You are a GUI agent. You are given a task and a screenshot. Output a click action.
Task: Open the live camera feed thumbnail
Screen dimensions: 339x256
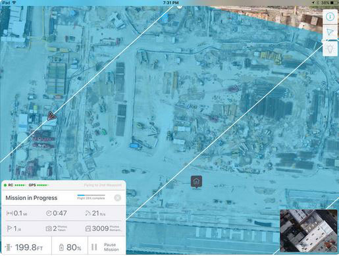point(309,231)
